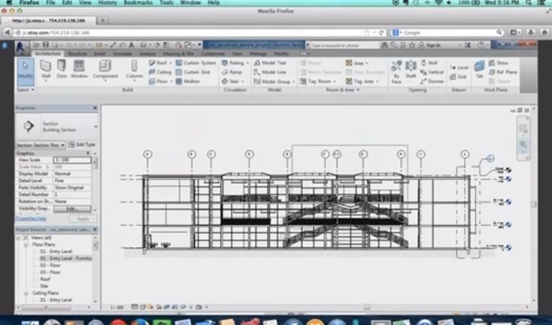The height and width of the screenshot is (325, 552).
Task: Choose the Ramp tool
Action: tap(232, 72)
